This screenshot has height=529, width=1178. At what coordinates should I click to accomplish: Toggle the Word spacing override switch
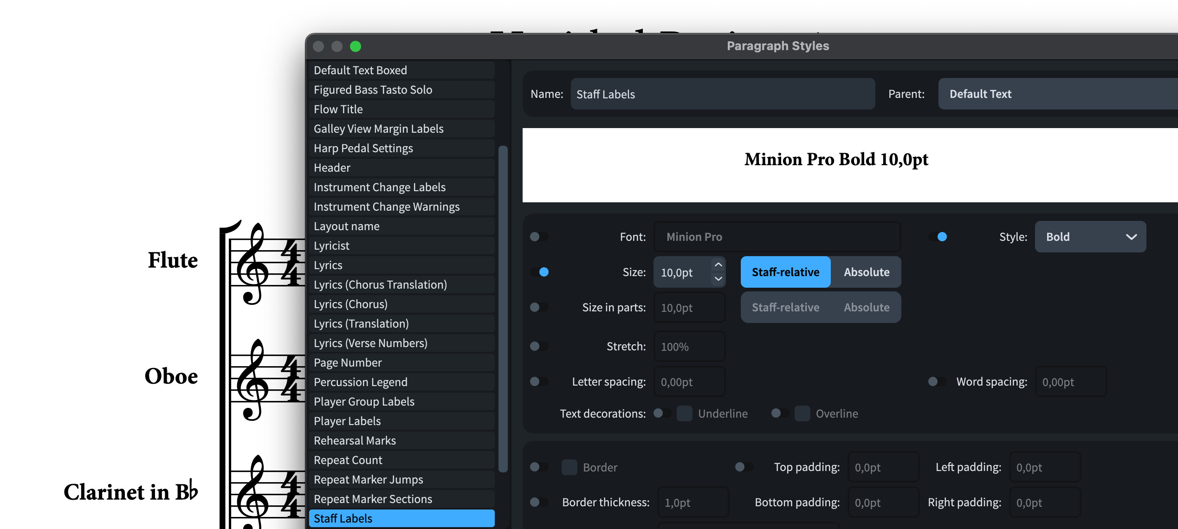pos(937,382)
